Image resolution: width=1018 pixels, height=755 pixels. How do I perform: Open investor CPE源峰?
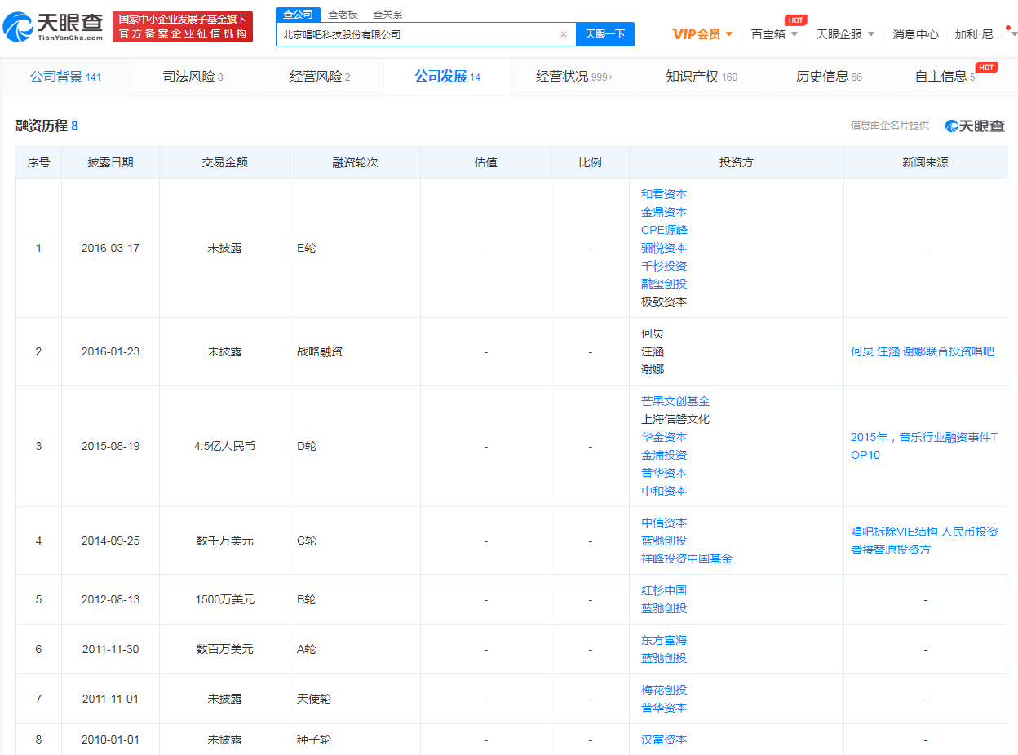click(664, 230)
